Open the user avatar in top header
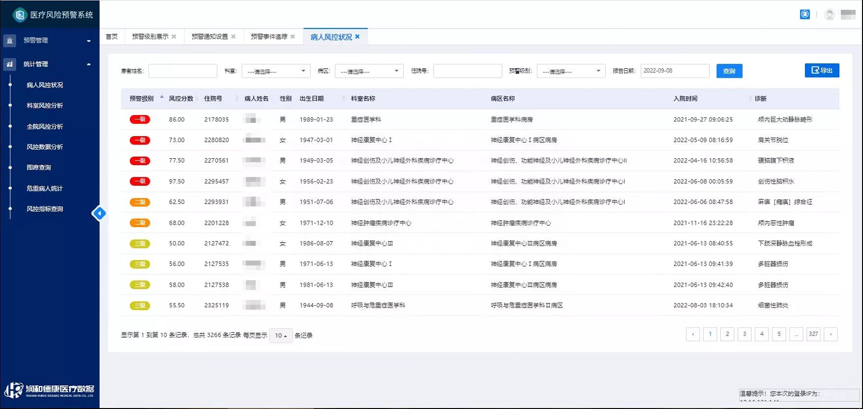 coord(830,15)
